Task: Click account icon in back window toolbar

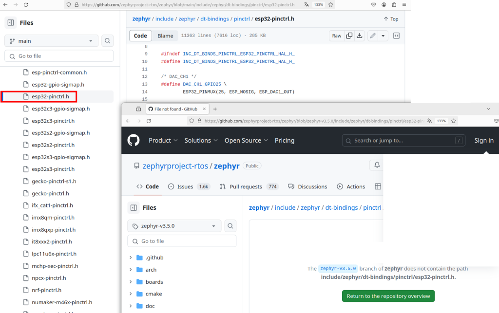Action: pyautogui.click(x=384, y=5)
